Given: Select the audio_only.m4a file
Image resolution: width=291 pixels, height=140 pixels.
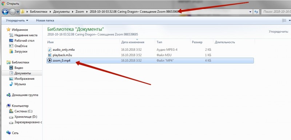Looking at the screenshot, I should pyautogui.click(x=64, y=50).
